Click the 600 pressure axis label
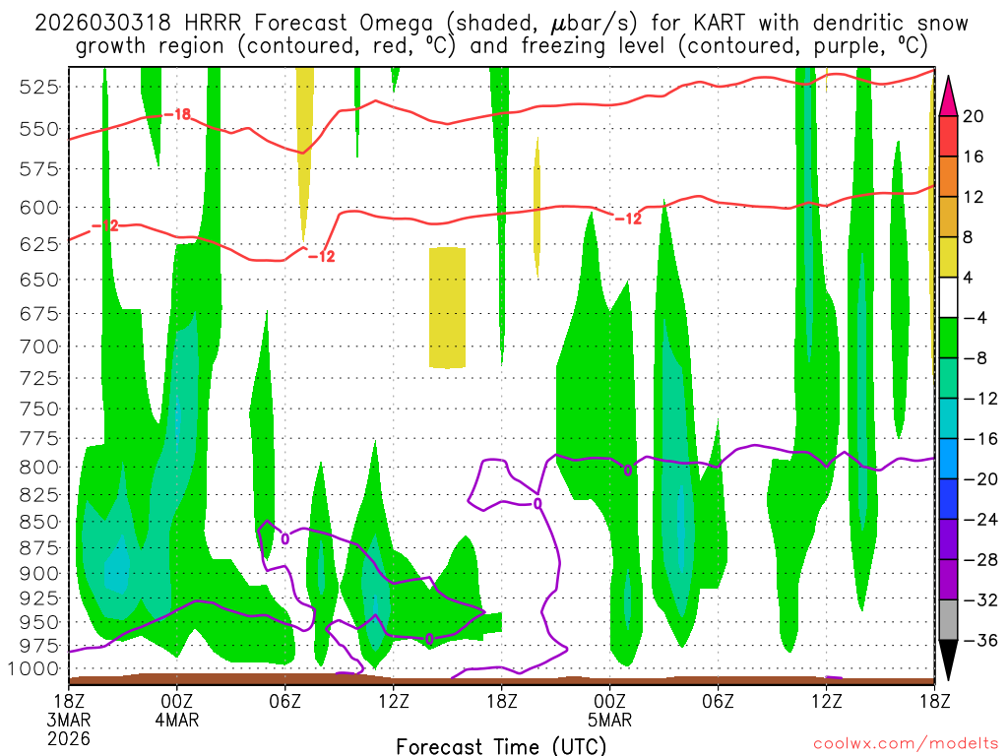Screen dimensions: 1008x756 (39, 208)
